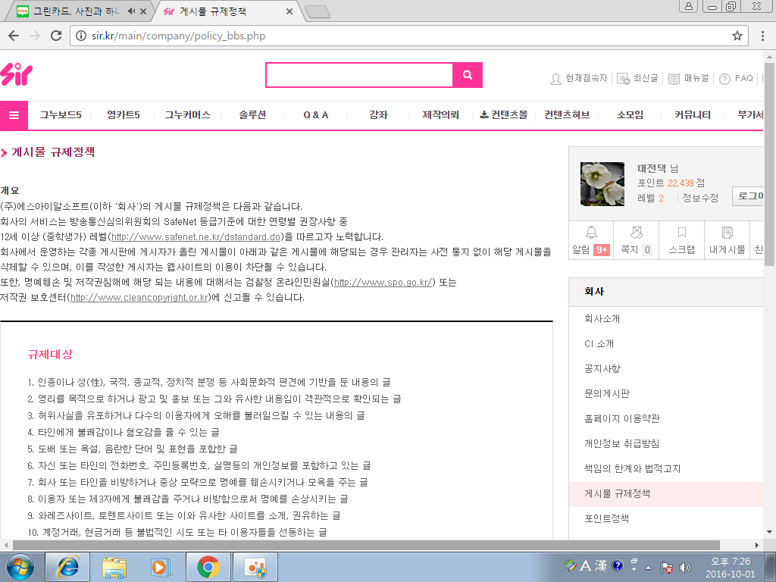This screenshot has width=776, height=582.
Task: Open the 그누보드5 menu item
Action: tap(61, 115)
